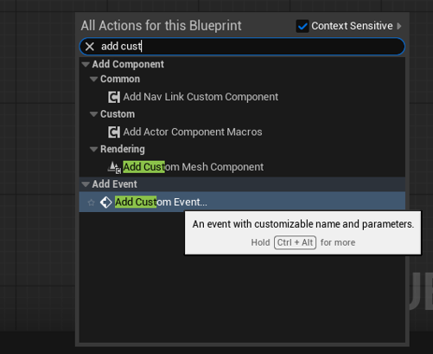Collapse the Add Event category
This screenshot has width=433, height=354.
click(x=86, y=184)
